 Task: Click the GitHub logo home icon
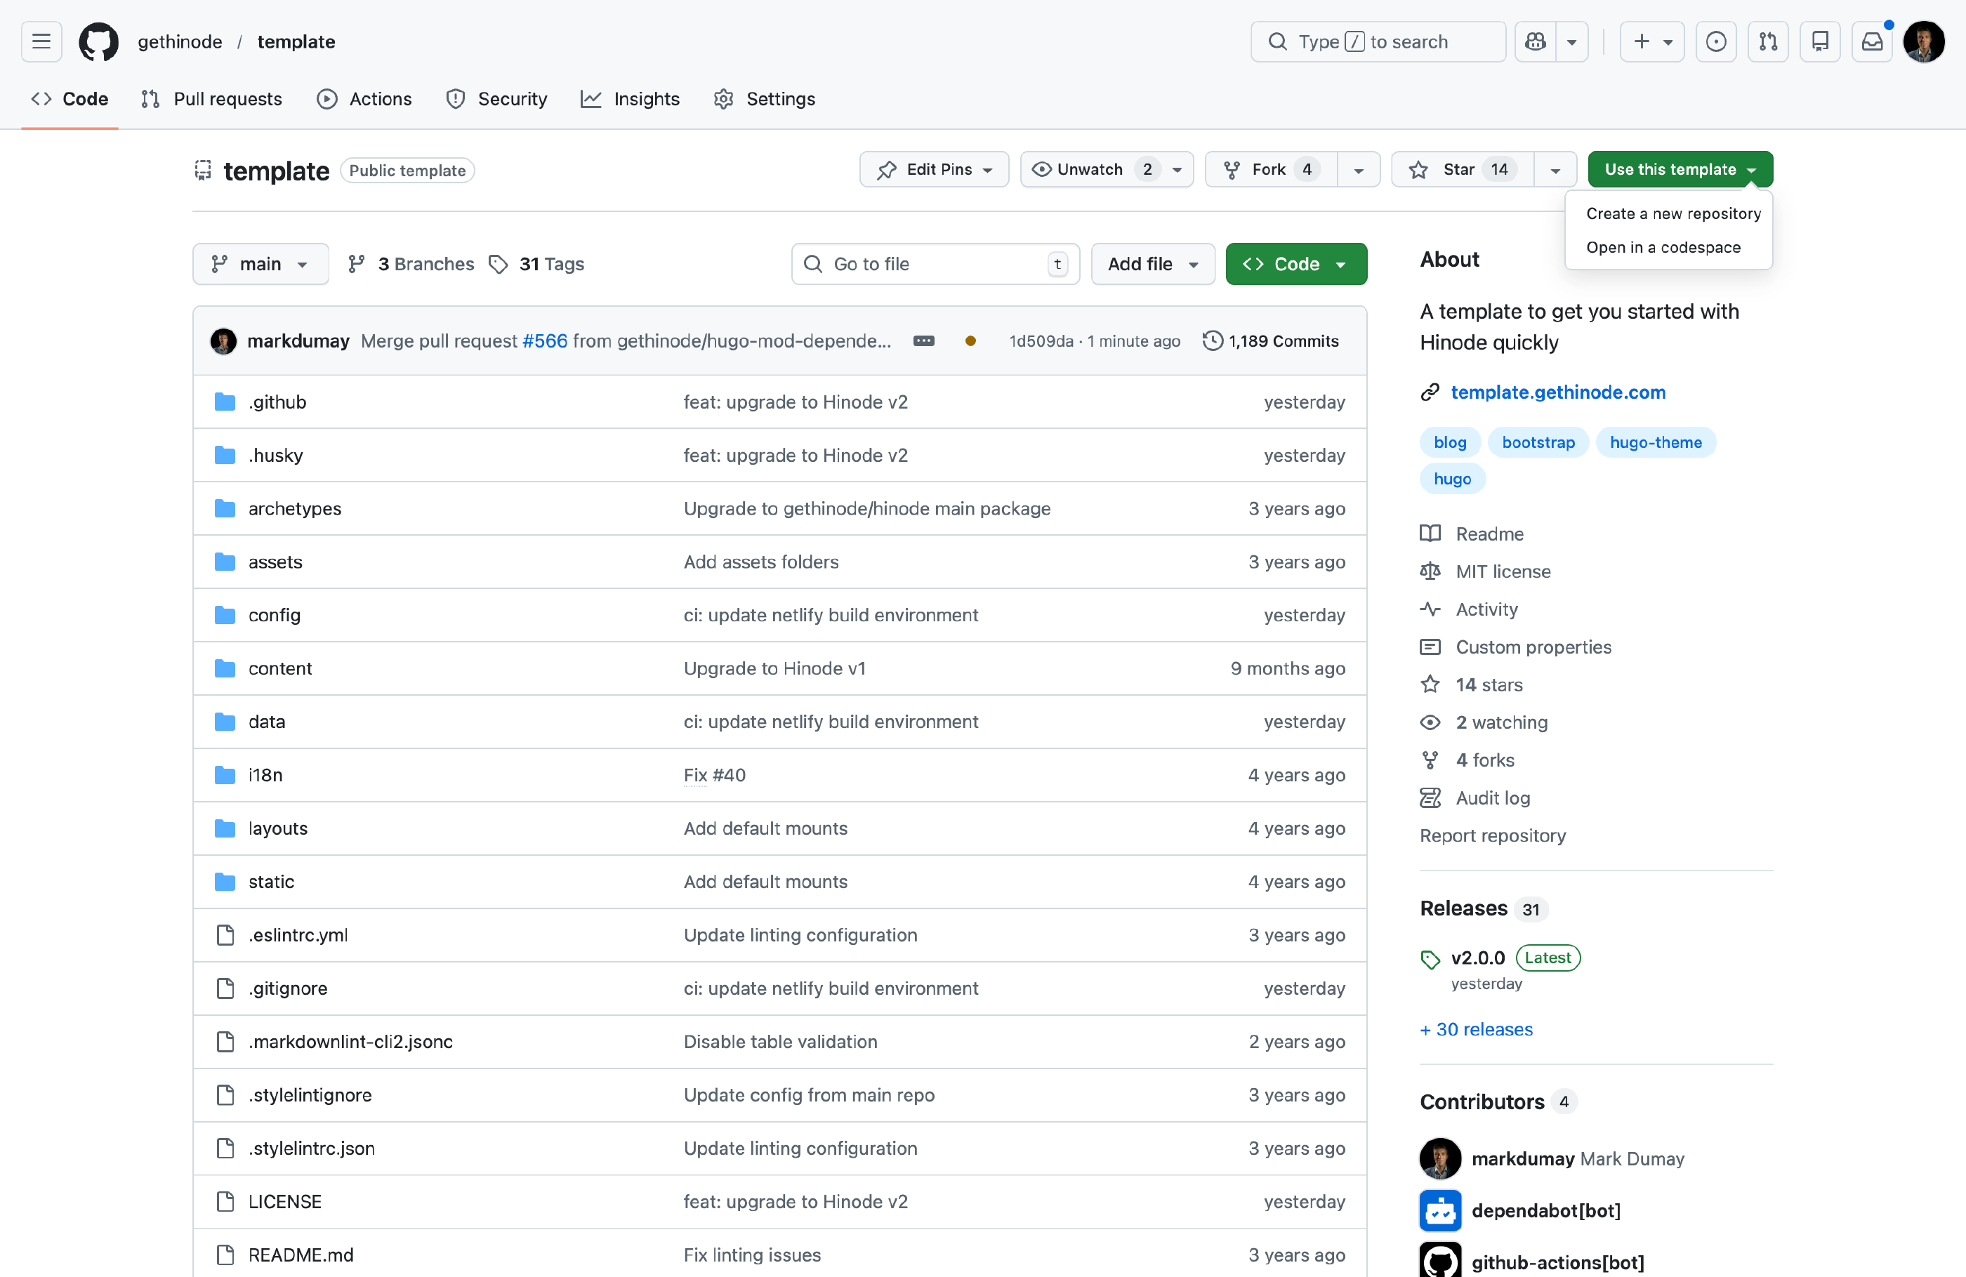point(98,41)
